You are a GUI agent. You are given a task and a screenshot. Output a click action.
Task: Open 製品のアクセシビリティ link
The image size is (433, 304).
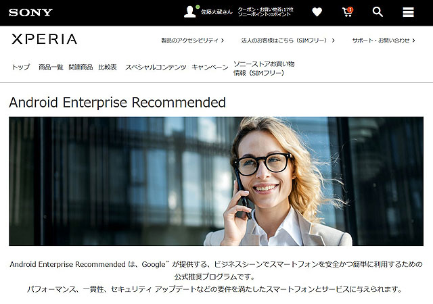point(192,41)
